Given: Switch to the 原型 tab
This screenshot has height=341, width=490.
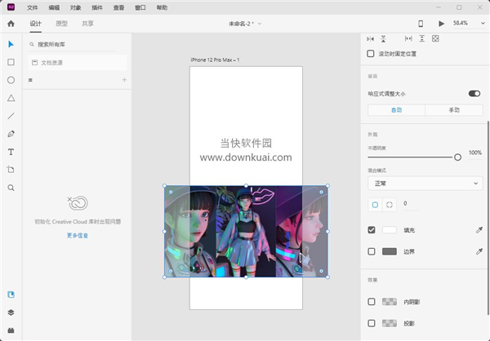Looking at the screenshot, I should (61, 24).
